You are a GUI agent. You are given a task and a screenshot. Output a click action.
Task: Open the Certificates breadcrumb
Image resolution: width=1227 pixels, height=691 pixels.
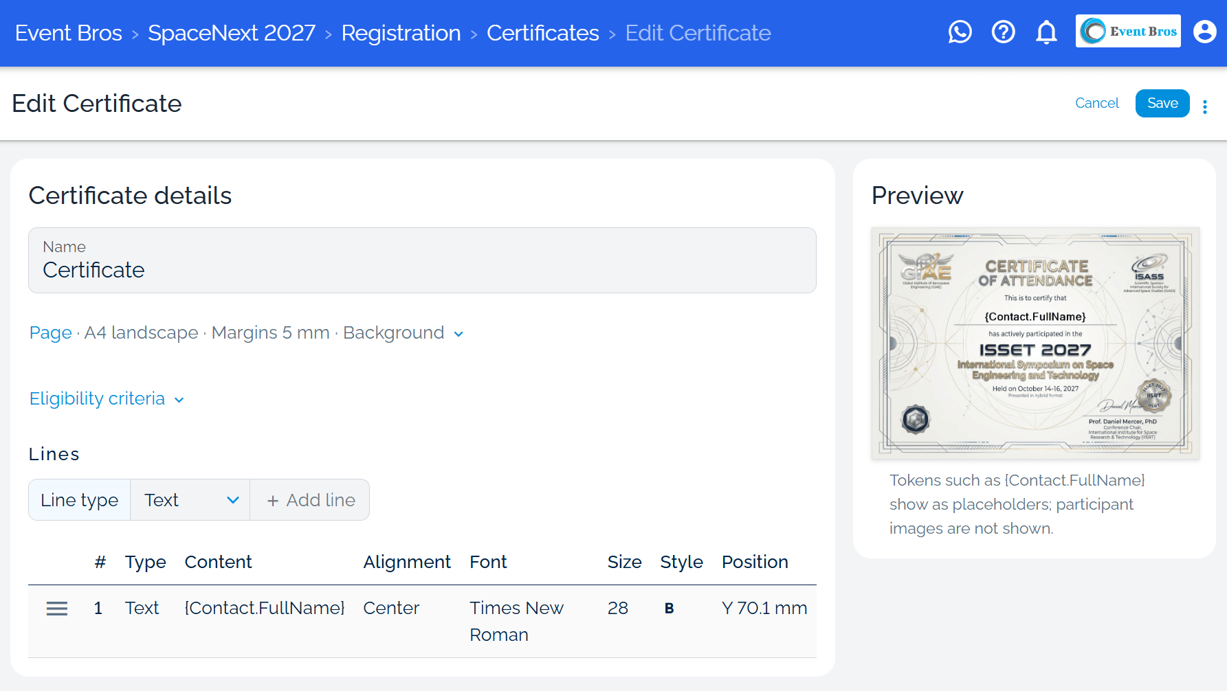tap(543, 33)
